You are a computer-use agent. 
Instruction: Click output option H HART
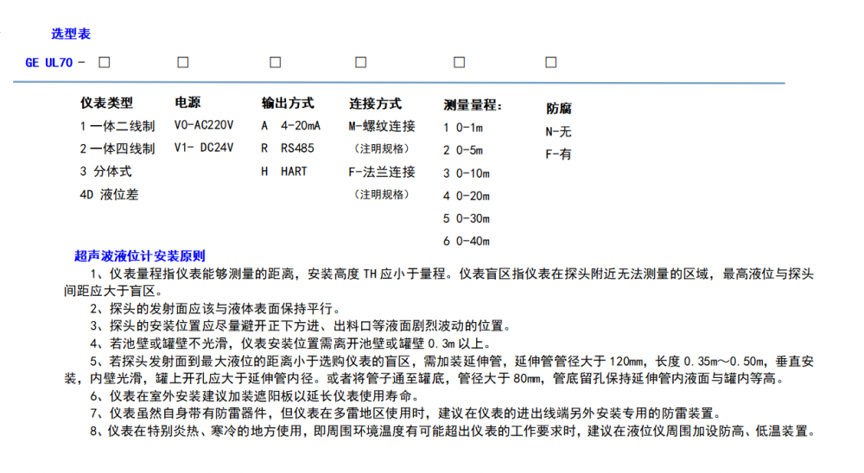(284, 172)
